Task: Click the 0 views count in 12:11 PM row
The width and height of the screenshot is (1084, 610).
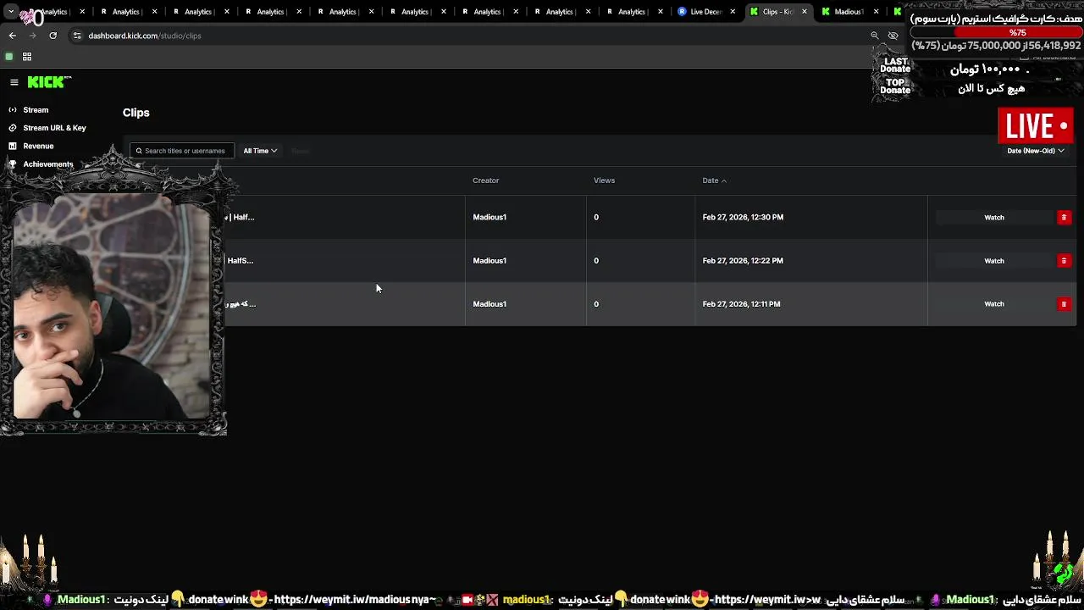Action: pos(596,304)
